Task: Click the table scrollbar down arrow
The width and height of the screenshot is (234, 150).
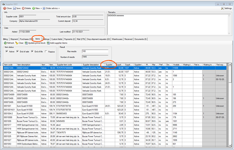Action: coord(230,145)
